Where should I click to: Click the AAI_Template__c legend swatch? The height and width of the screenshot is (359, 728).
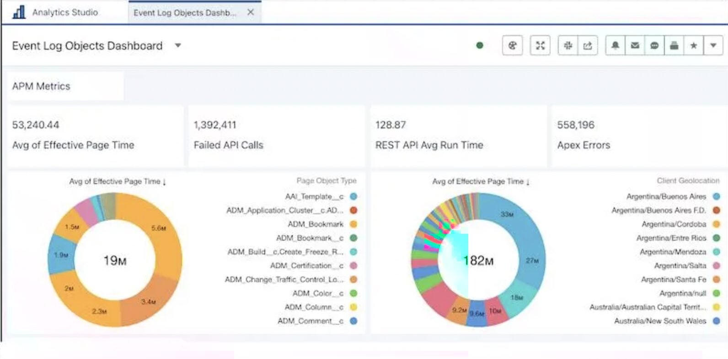click(x=353, y=196)
